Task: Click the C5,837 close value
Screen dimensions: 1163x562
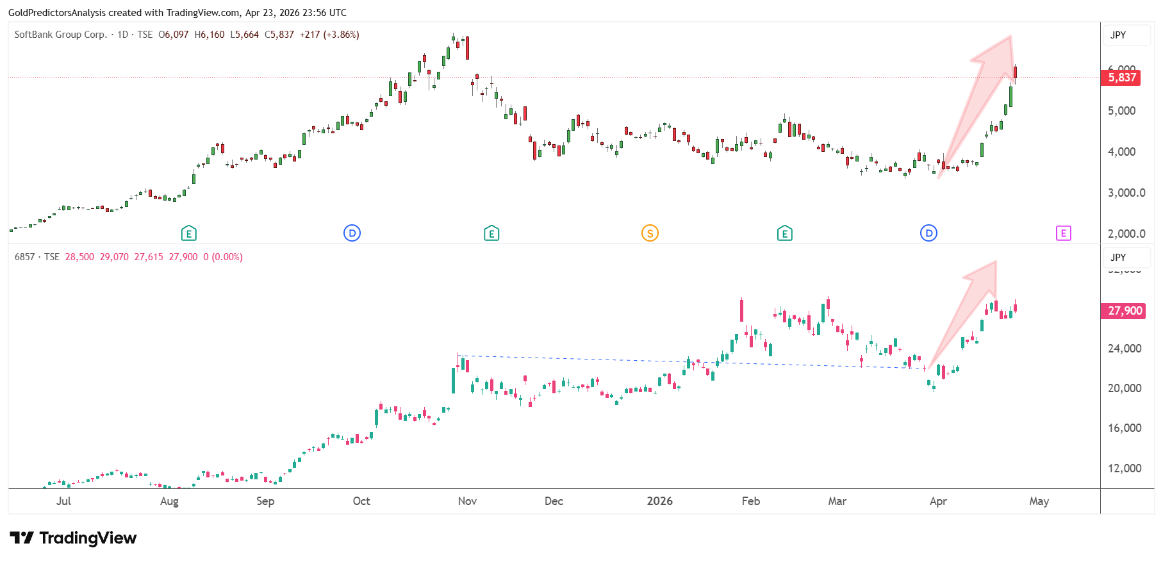Action: coord(279,35)
